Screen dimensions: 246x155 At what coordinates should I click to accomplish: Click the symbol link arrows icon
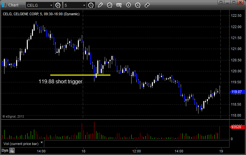(x=147, y=5)
